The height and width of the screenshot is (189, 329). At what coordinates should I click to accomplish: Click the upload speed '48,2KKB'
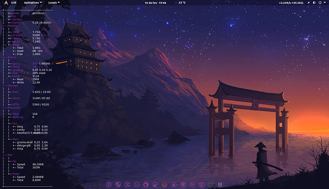(x=38, y=164)
